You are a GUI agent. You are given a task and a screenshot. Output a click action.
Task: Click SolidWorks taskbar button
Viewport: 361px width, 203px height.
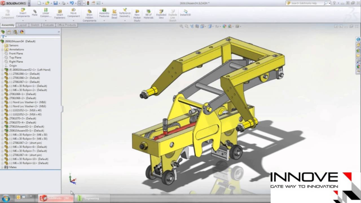click(x=56, y=198)
